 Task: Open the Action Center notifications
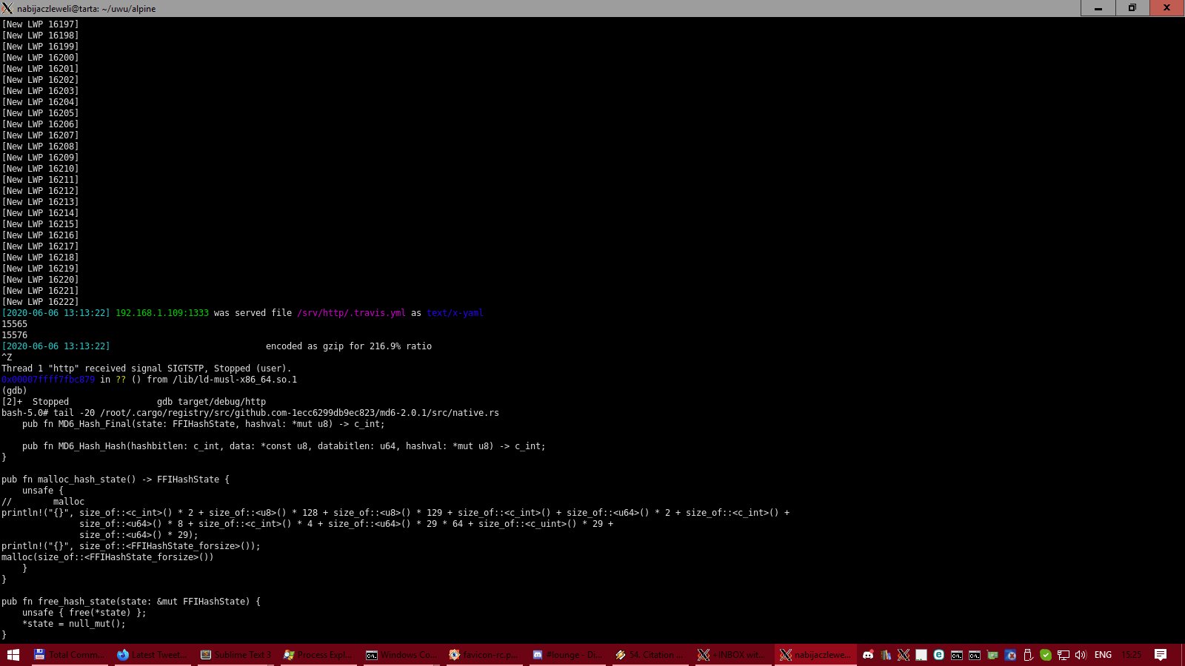tap(1161, 655)
